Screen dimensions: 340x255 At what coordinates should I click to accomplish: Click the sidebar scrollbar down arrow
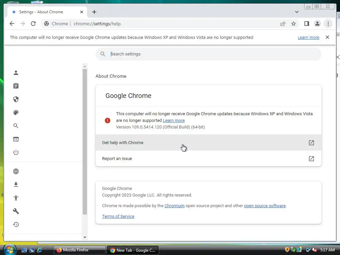click(85, 237)
